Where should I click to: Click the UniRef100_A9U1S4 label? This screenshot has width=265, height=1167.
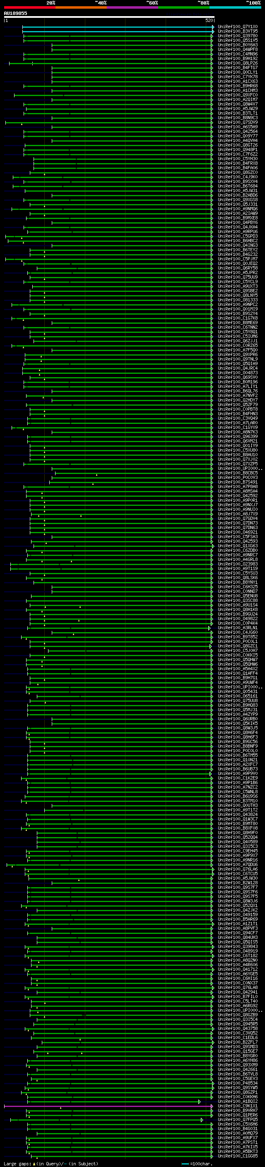click(x=238, y=605)
